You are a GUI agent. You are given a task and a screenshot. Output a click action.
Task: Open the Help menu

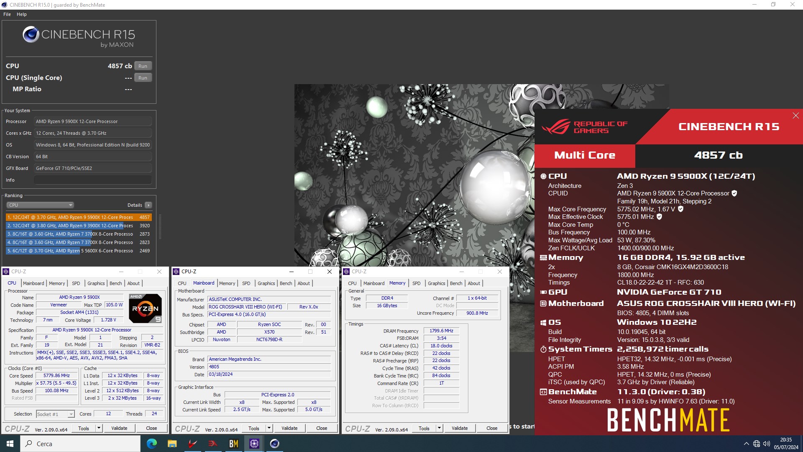[22, 14]
